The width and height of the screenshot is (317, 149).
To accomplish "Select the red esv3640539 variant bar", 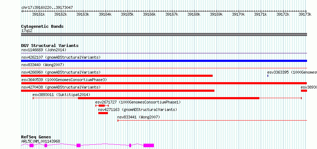I will click(x=164, y=83).
